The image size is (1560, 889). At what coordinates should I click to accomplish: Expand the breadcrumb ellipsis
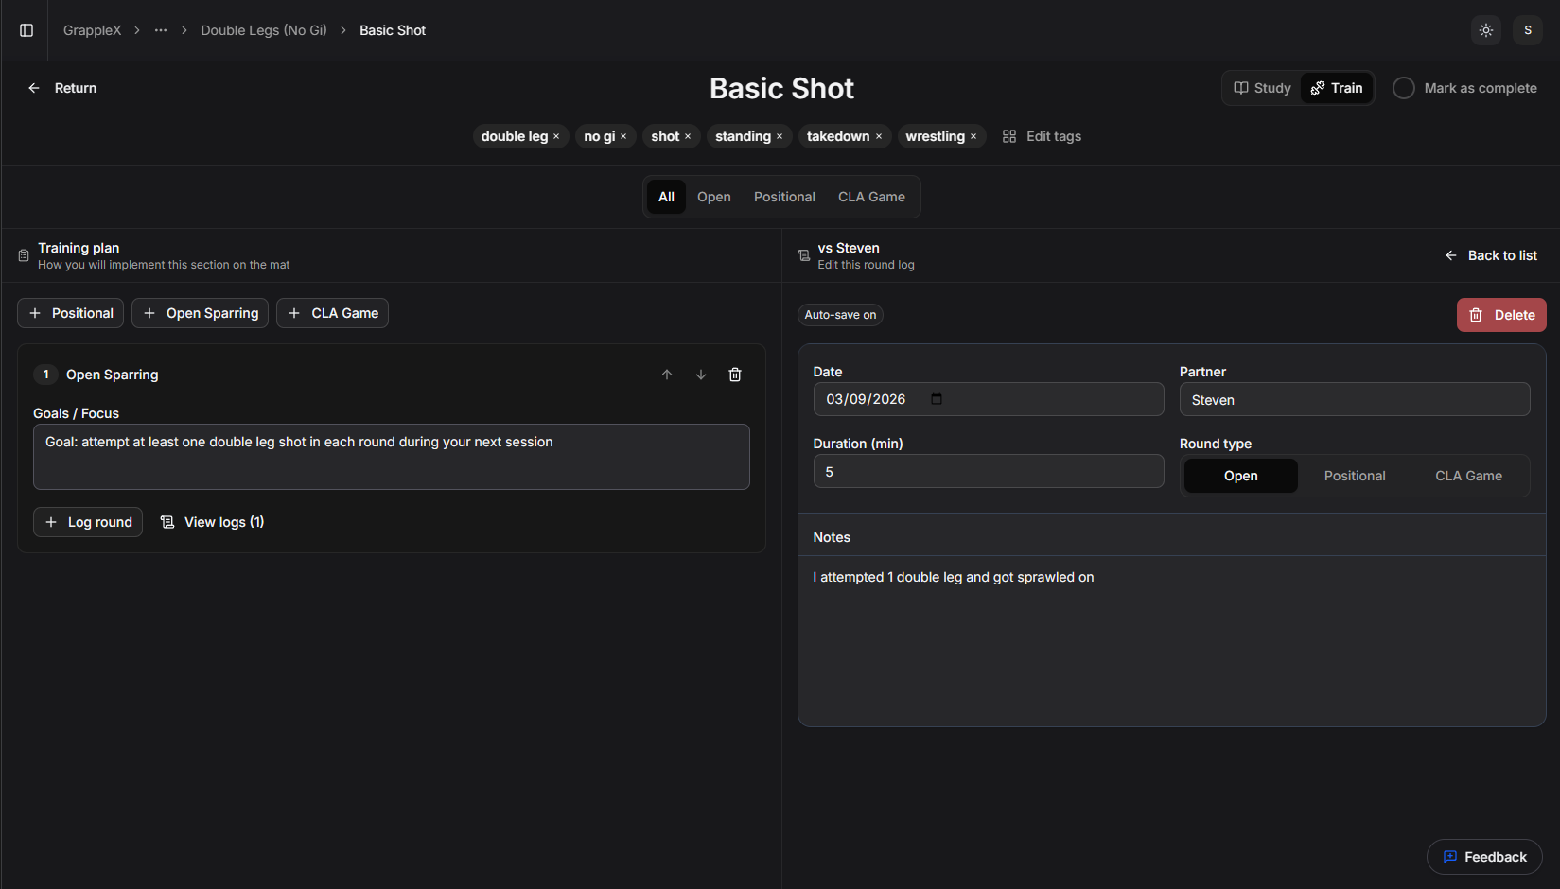pyautogui.click(x=161, y=30)
